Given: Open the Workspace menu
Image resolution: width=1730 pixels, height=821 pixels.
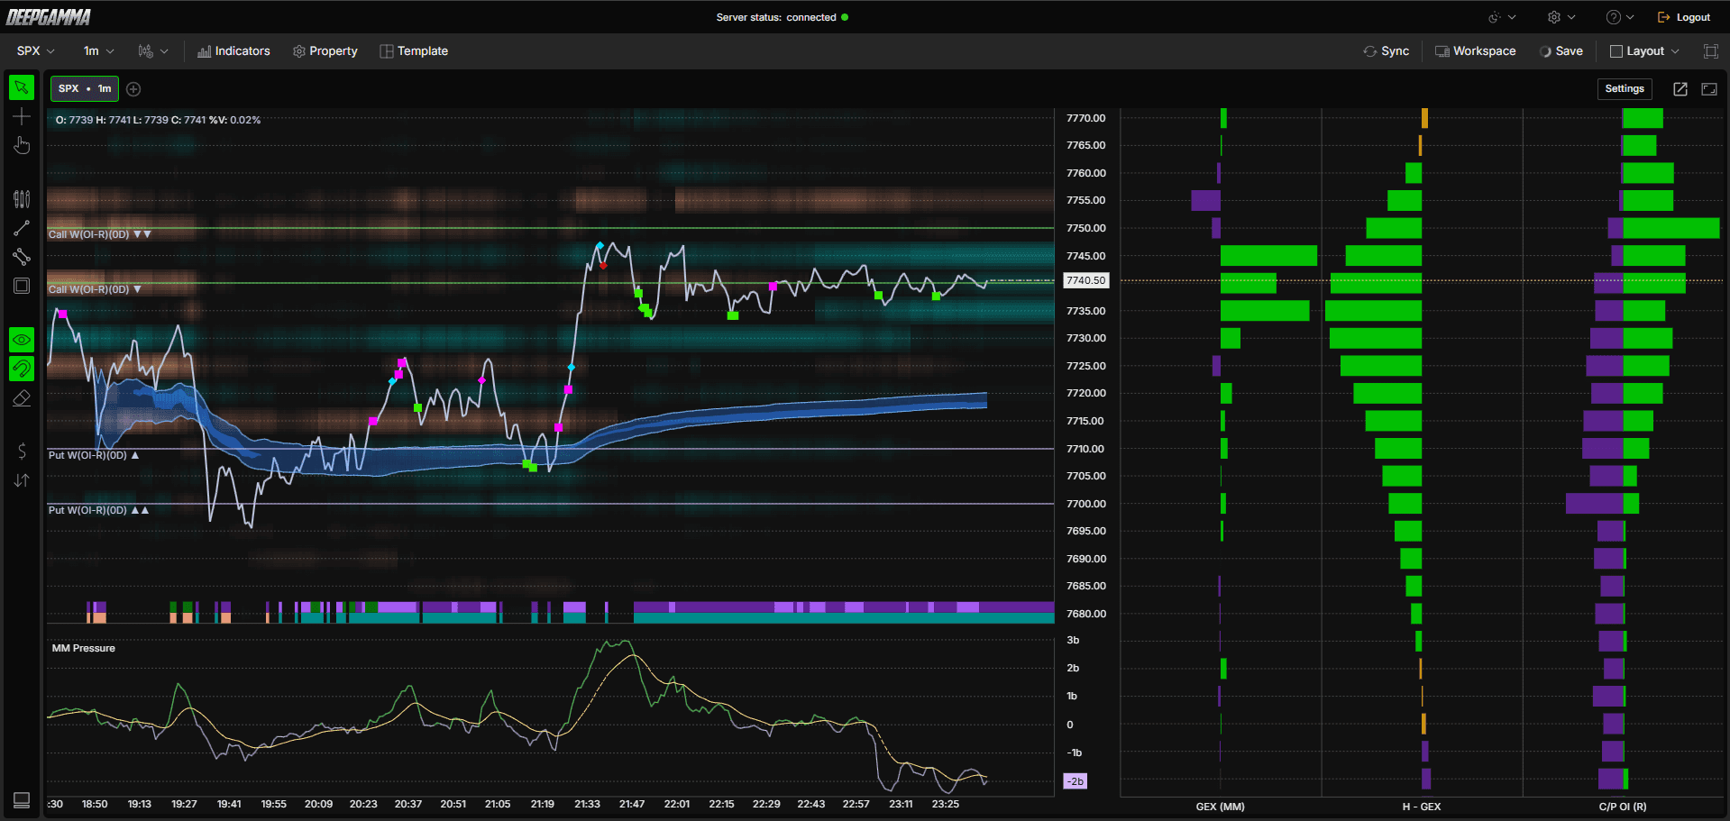Looking at the screenshot, I should click(x=1476, y=51).
